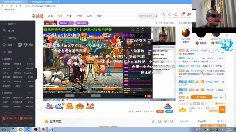Screen dimensions: 236x132
Task: Click the orange 充值 button
Action: (x=160, y=111)
